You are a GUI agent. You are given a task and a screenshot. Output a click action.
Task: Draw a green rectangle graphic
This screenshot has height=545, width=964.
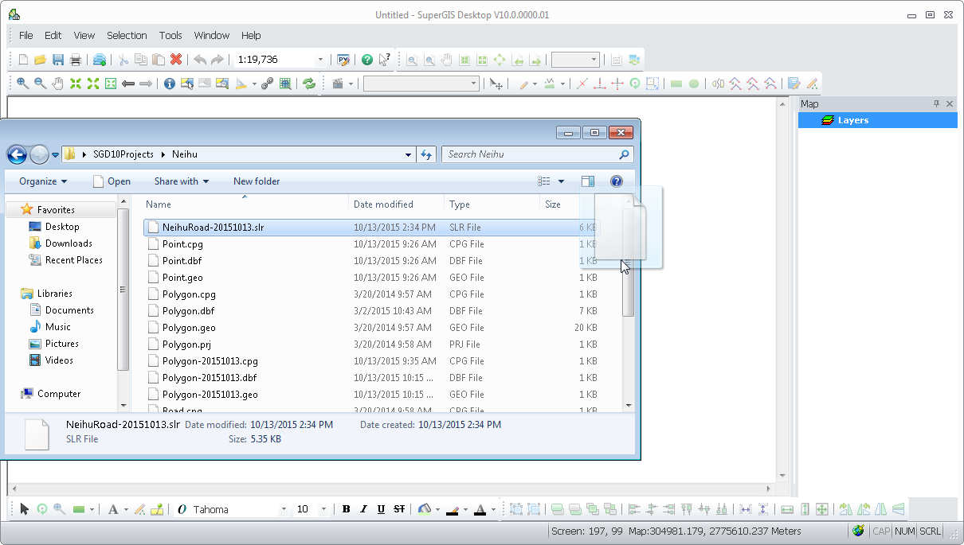tap(79, 509)
